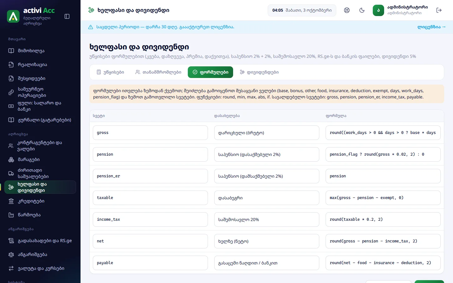Open კრედიტები bank icon
453x283 pixels.
point(11,201)
